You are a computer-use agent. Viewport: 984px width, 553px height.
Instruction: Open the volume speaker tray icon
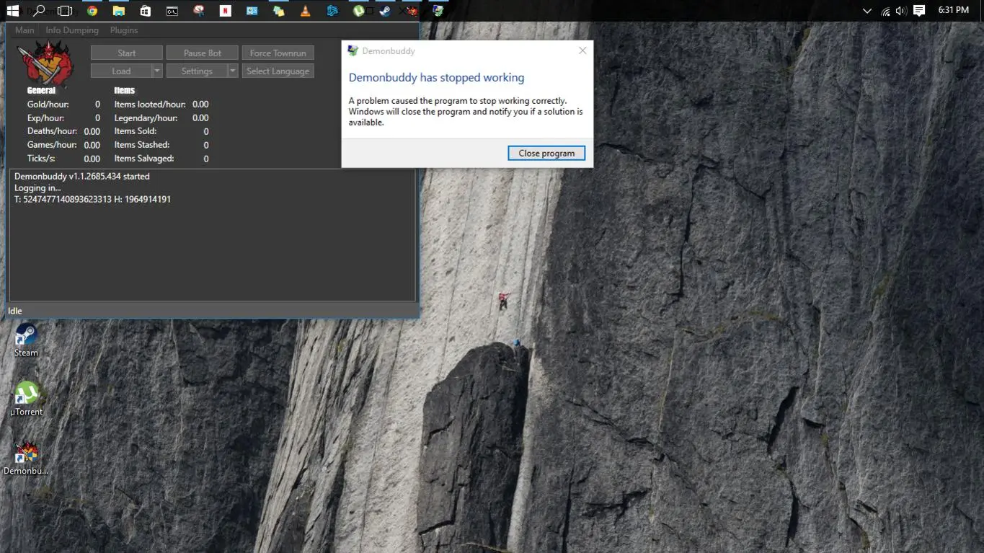click(x=901, y=11)
